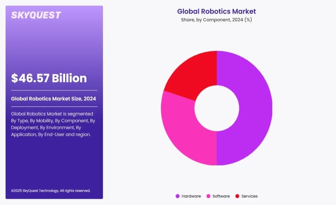
Task: Click the pink Software legend dot
Action: click(208, 196)
